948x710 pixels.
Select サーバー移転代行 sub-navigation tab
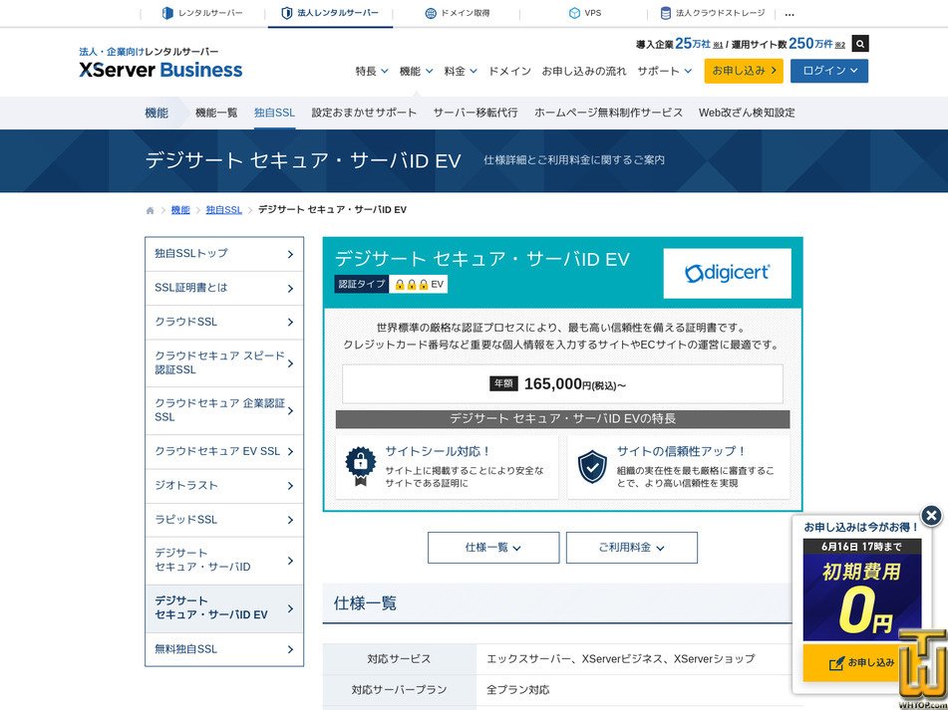pos(475,113)
